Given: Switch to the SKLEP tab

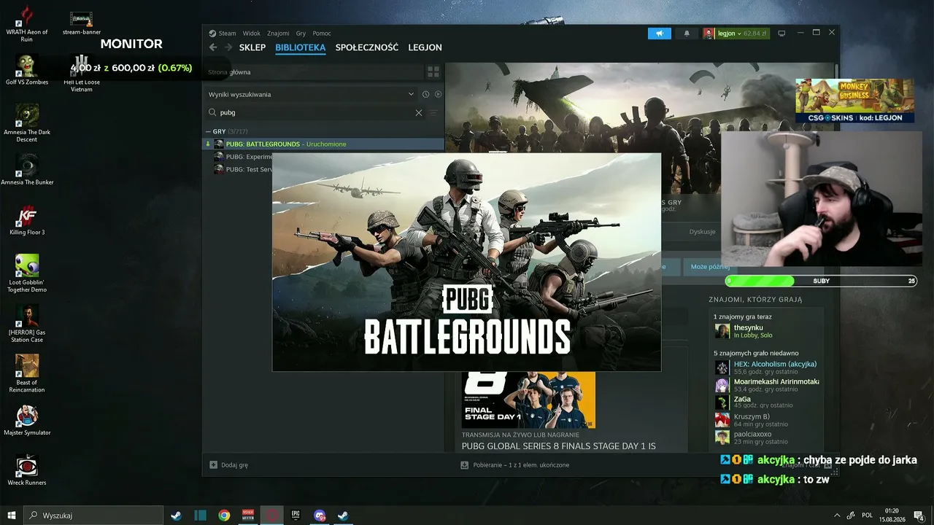Looking at the screenshot, I should (252, 47).
